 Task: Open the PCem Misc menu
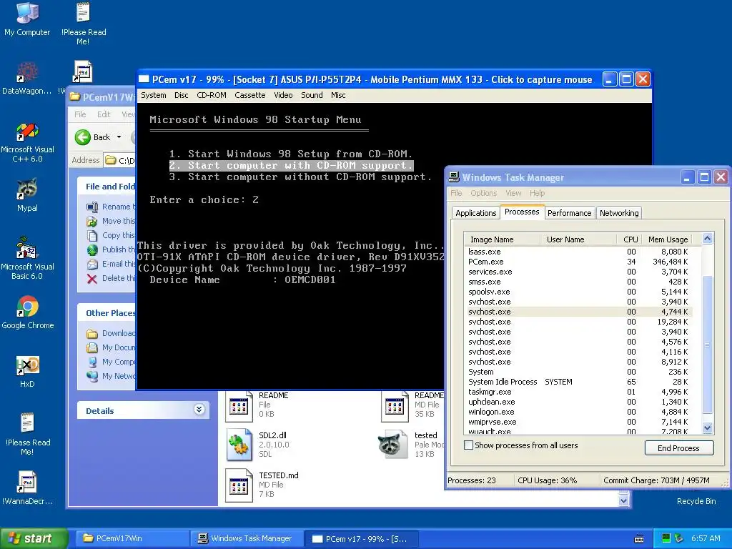338,95
